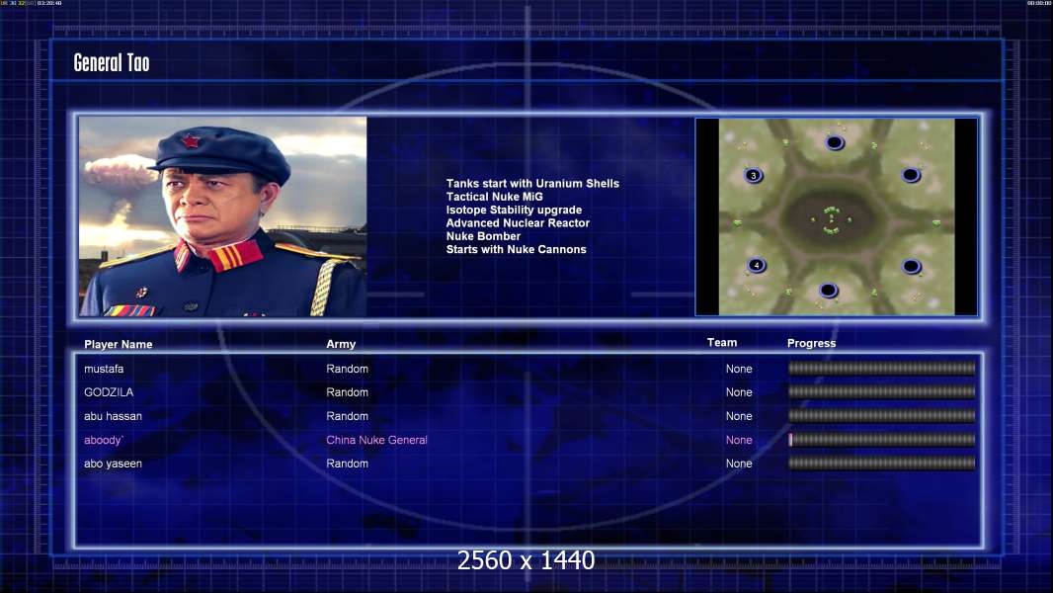Viewport: 1053px width, 593px height.
Task: Click General Tao's portrait image
Action: point(223,216)
